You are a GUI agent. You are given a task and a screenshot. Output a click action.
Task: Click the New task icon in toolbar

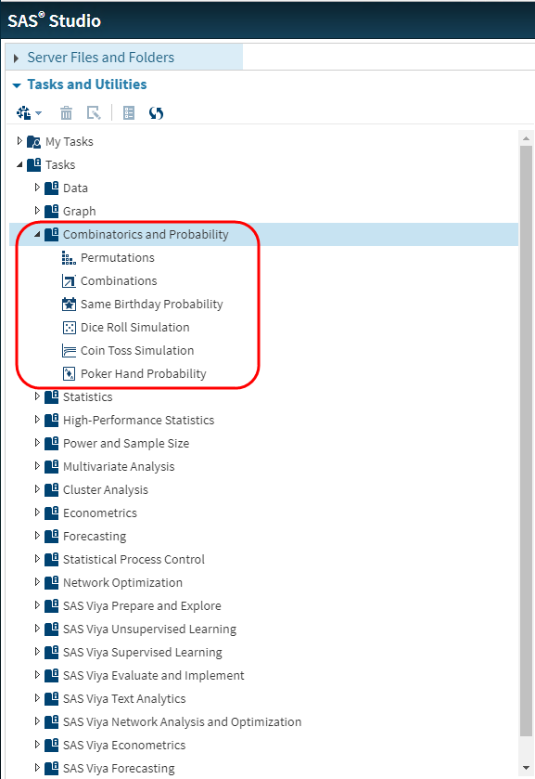pos(23,112)
